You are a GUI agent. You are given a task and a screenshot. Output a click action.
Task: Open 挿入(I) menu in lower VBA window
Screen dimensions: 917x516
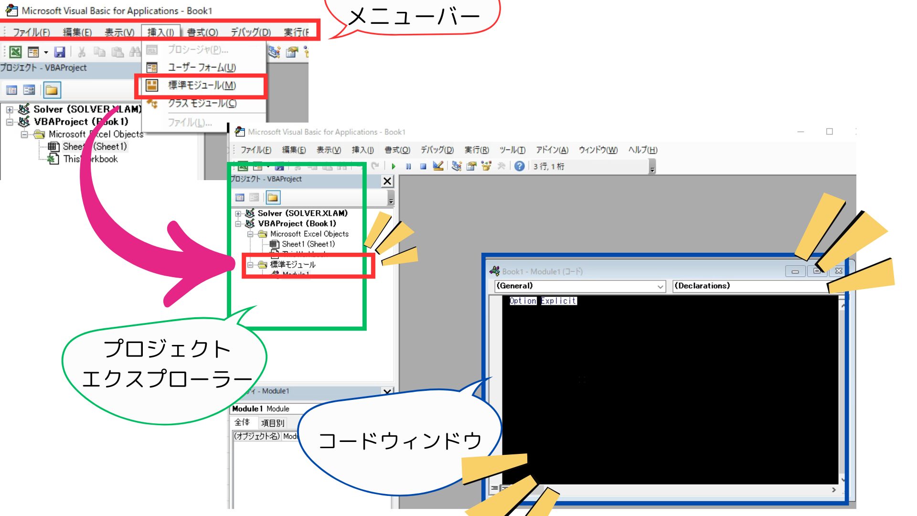tap(363, 150)
